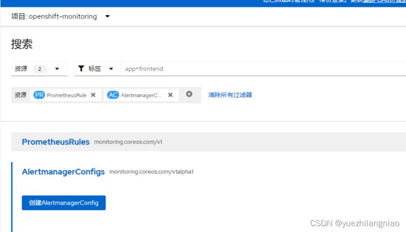
Task: Focus the app=frontend search field
Action: tap(263, 69)
